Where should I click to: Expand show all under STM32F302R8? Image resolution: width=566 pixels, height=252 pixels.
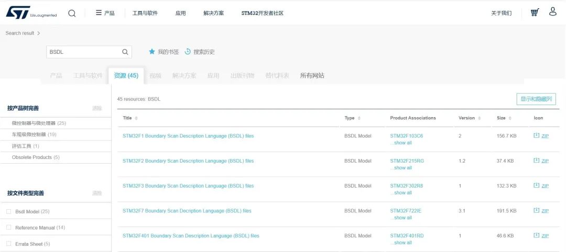(401, 192)
